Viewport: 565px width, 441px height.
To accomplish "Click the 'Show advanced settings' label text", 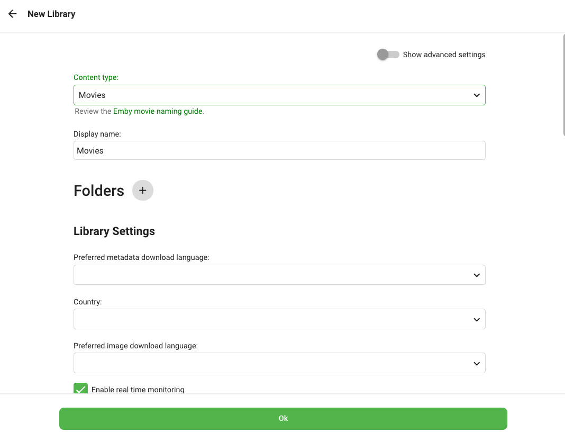I will (x=444, y=55).
